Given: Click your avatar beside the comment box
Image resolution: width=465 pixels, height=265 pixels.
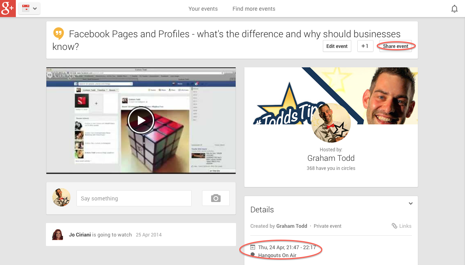Looking at the screenshot, I should coord(61,197).
